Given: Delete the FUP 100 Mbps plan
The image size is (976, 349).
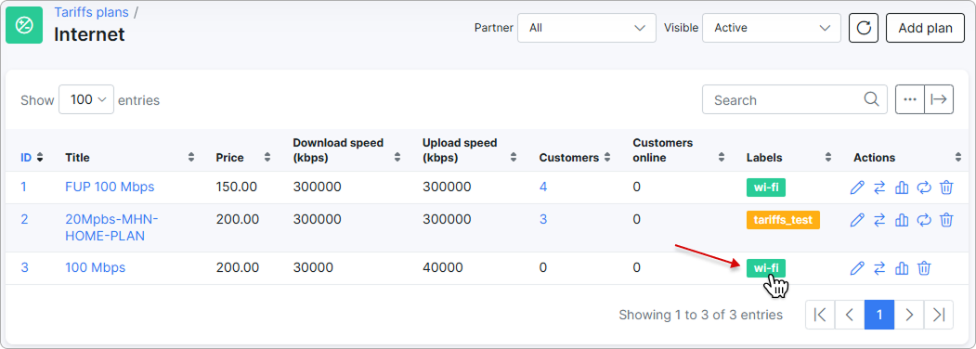Looking at the screenshot, I should tap(946, 187).
